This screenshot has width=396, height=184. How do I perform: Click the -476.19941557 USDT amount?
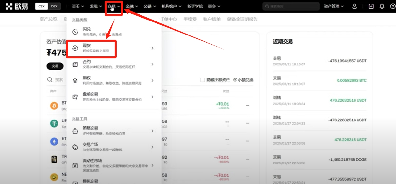[x=347, y=61]
